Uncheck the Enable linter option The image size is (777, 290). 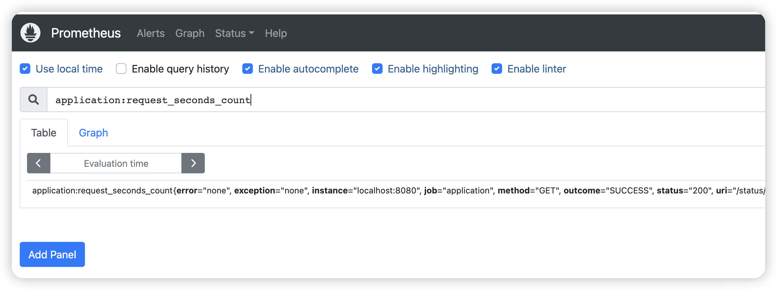pos(497,69)
